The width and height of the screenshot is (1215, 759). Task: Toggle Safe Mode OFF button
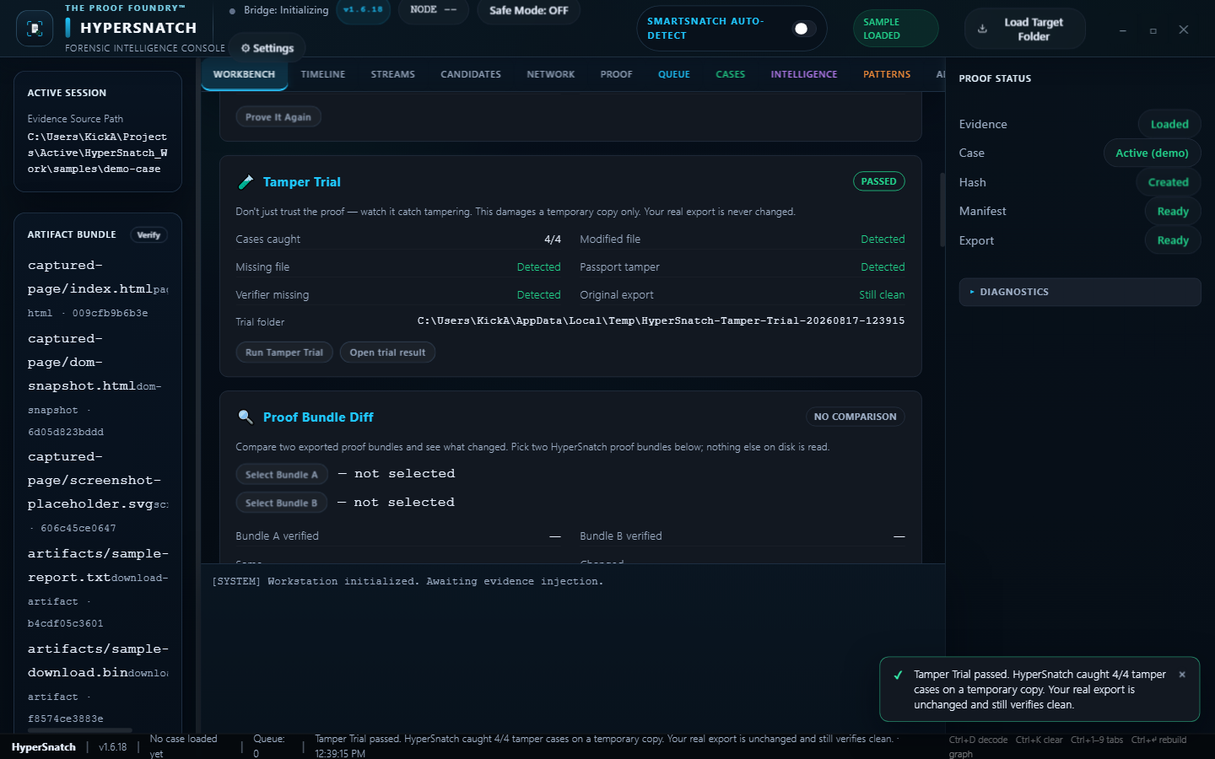pos(529,10)
